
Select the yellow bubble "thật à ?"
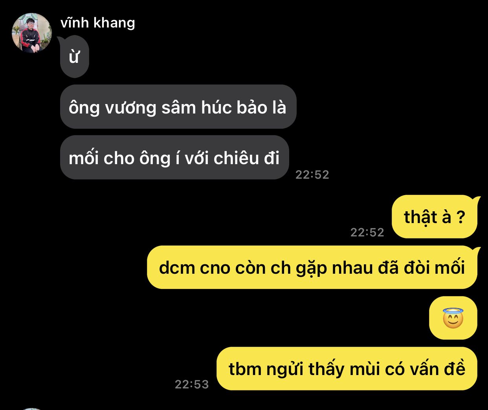(435, 217)
